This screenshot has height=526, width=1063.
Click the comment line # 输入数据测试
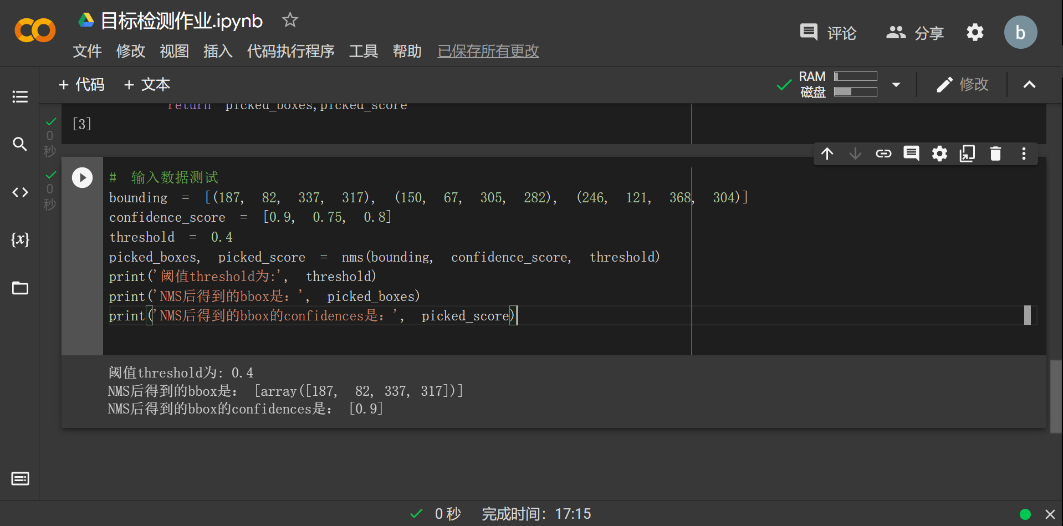point(163,177)
